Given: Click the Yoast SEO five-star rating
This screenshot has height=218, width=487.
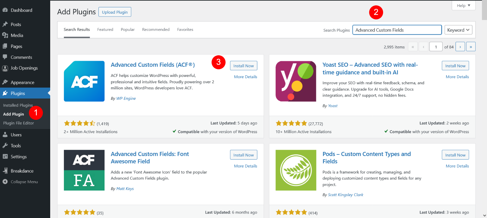Looking at the screenshot, I should [x=291, y=123].
